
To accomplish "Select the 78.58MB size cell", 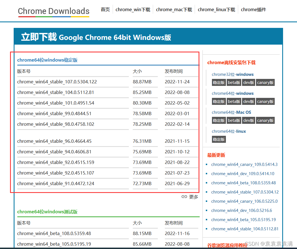I will pos(142,113).
